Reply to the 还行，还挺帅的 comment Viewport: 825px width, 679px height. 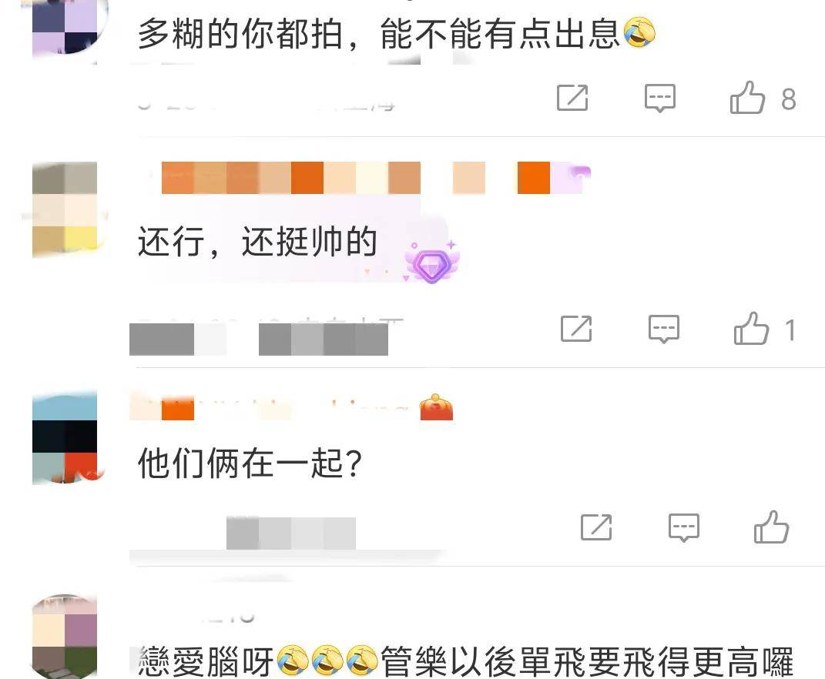[x=664, y=329]
